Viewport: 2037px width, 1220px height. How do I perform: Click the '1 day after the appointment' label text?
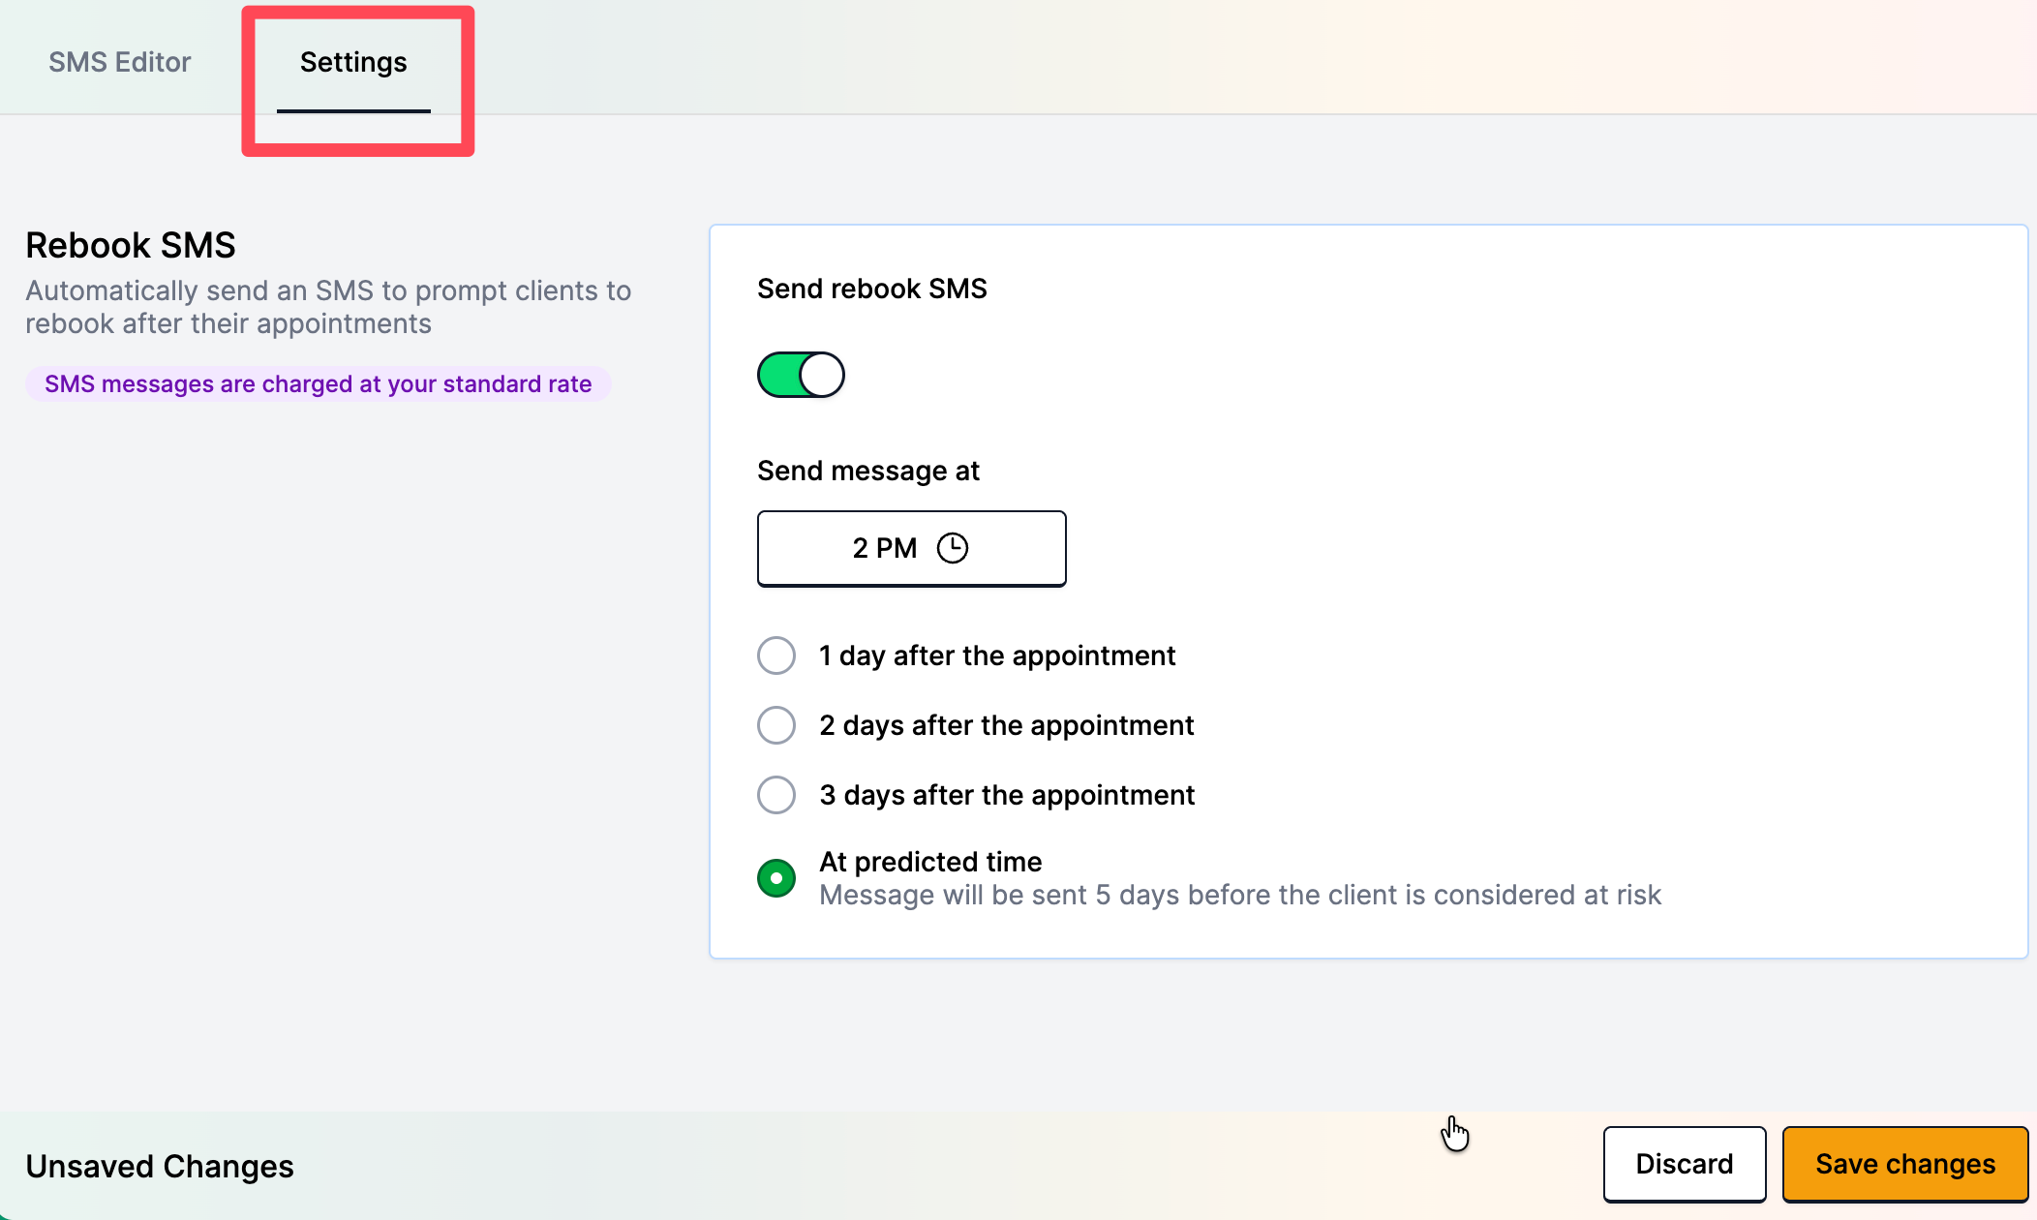[997, 656]
